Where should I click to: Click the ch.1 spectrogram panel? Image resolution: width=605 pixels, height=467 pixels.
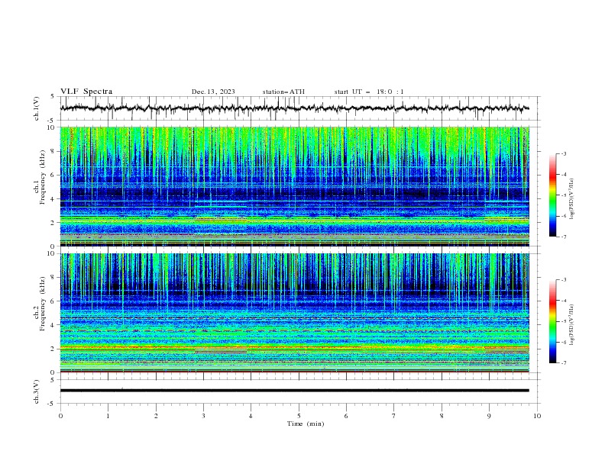295,186
